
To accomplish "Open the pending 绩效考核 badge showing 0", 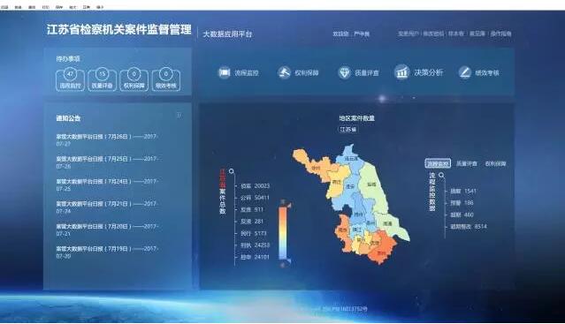I will [x=166, y=79].
